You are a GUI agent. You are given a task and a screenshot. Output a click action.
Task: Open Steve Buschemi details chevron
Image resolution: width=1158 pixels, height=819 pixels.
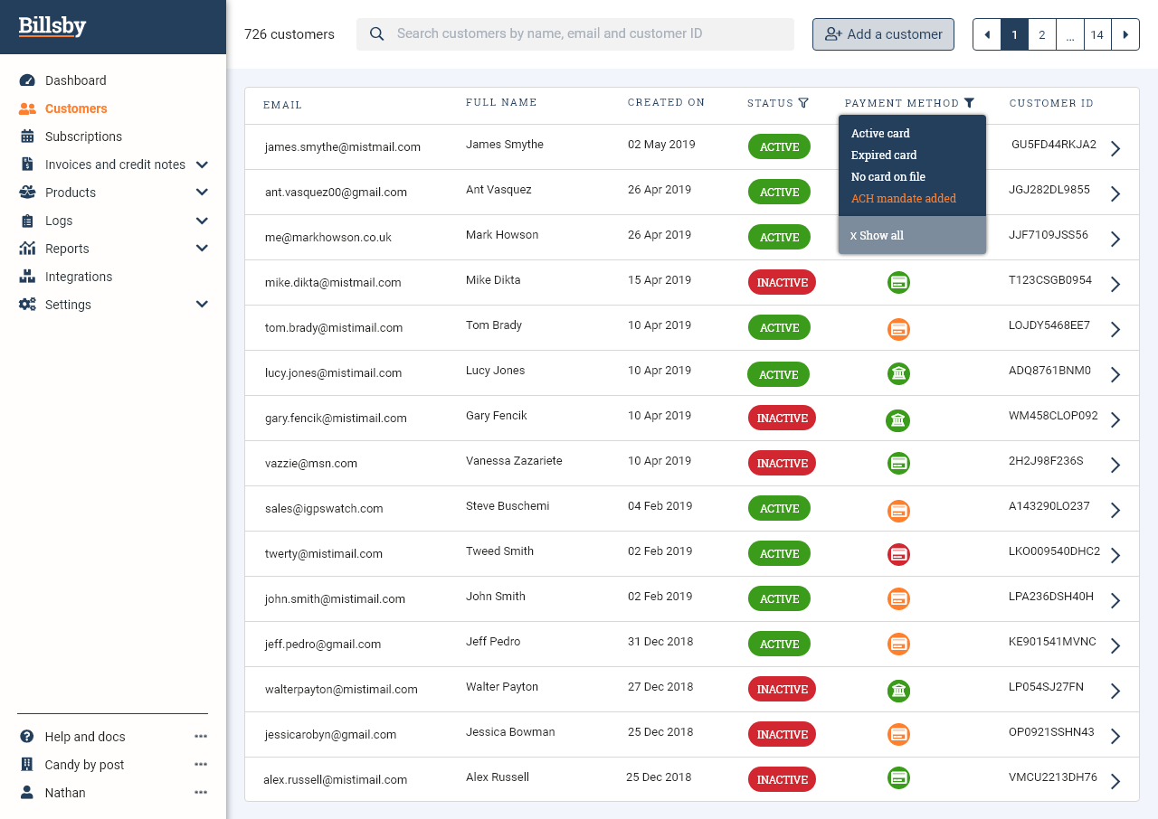[x=1115, y=510]
